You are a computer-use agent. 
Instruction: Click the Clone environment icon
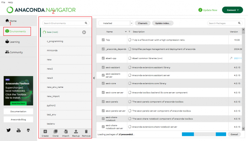pyautogui.click(x=55, y=132)
